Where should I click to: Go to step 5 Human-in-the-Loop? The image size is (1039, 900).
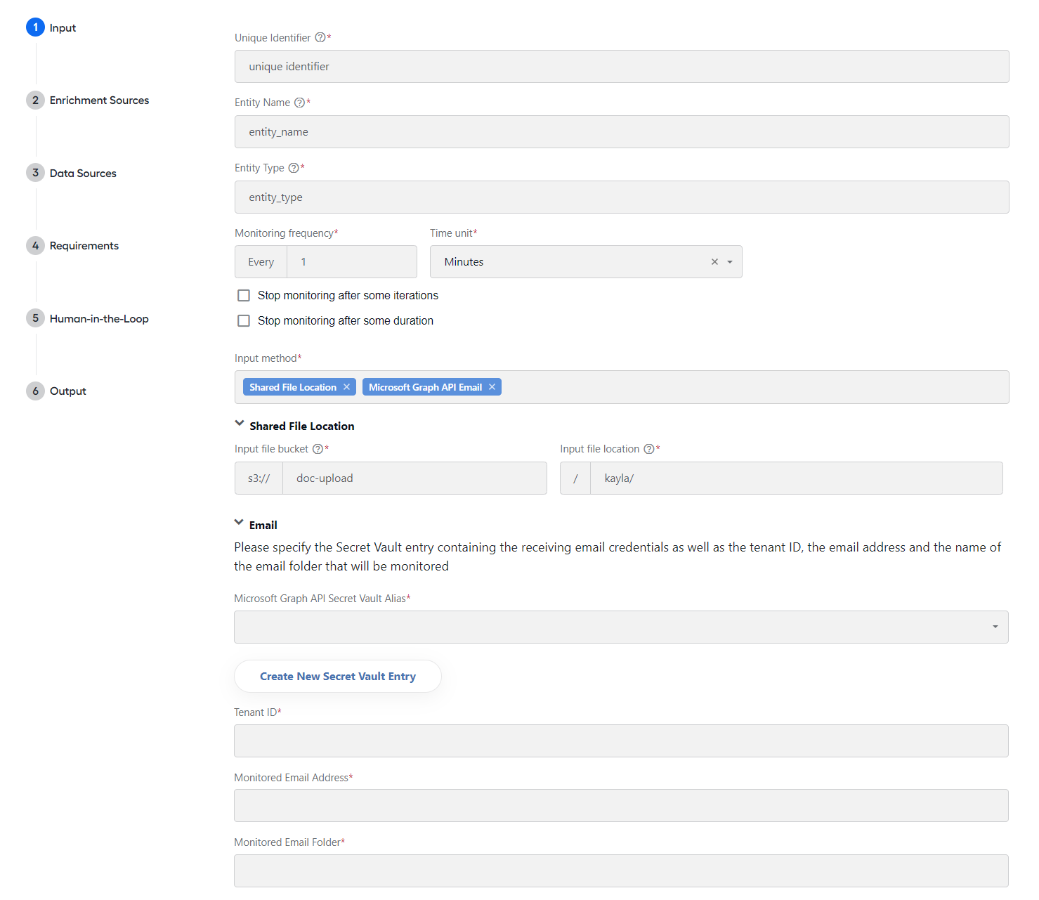(x=88, y=318)
